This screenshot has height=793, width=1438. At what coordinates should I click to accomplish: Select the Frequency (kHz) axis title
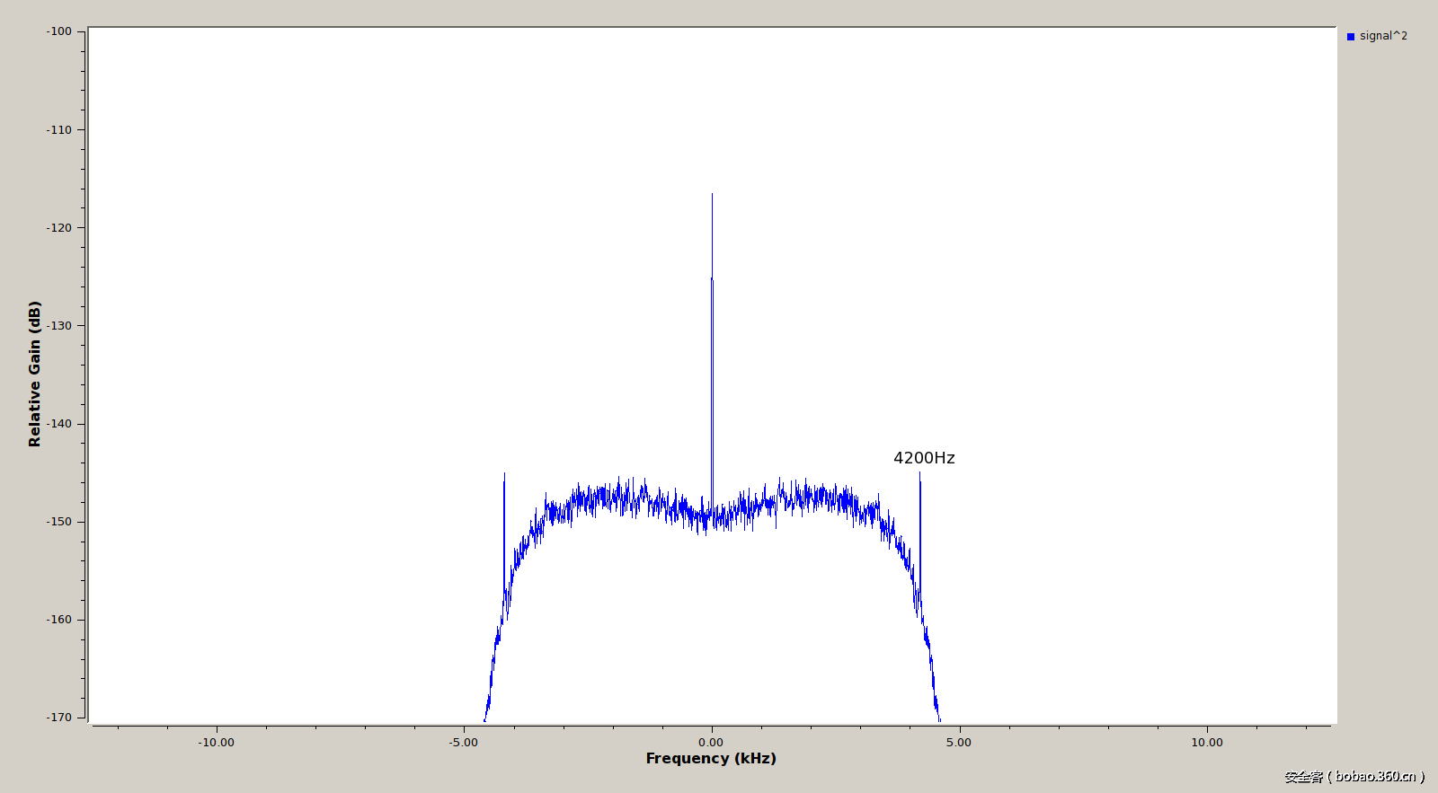711,758
